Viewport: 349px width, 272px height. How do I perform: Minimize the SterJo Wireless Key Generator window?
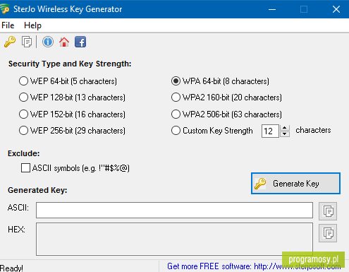pyautogui.click(x=272, y=9)
